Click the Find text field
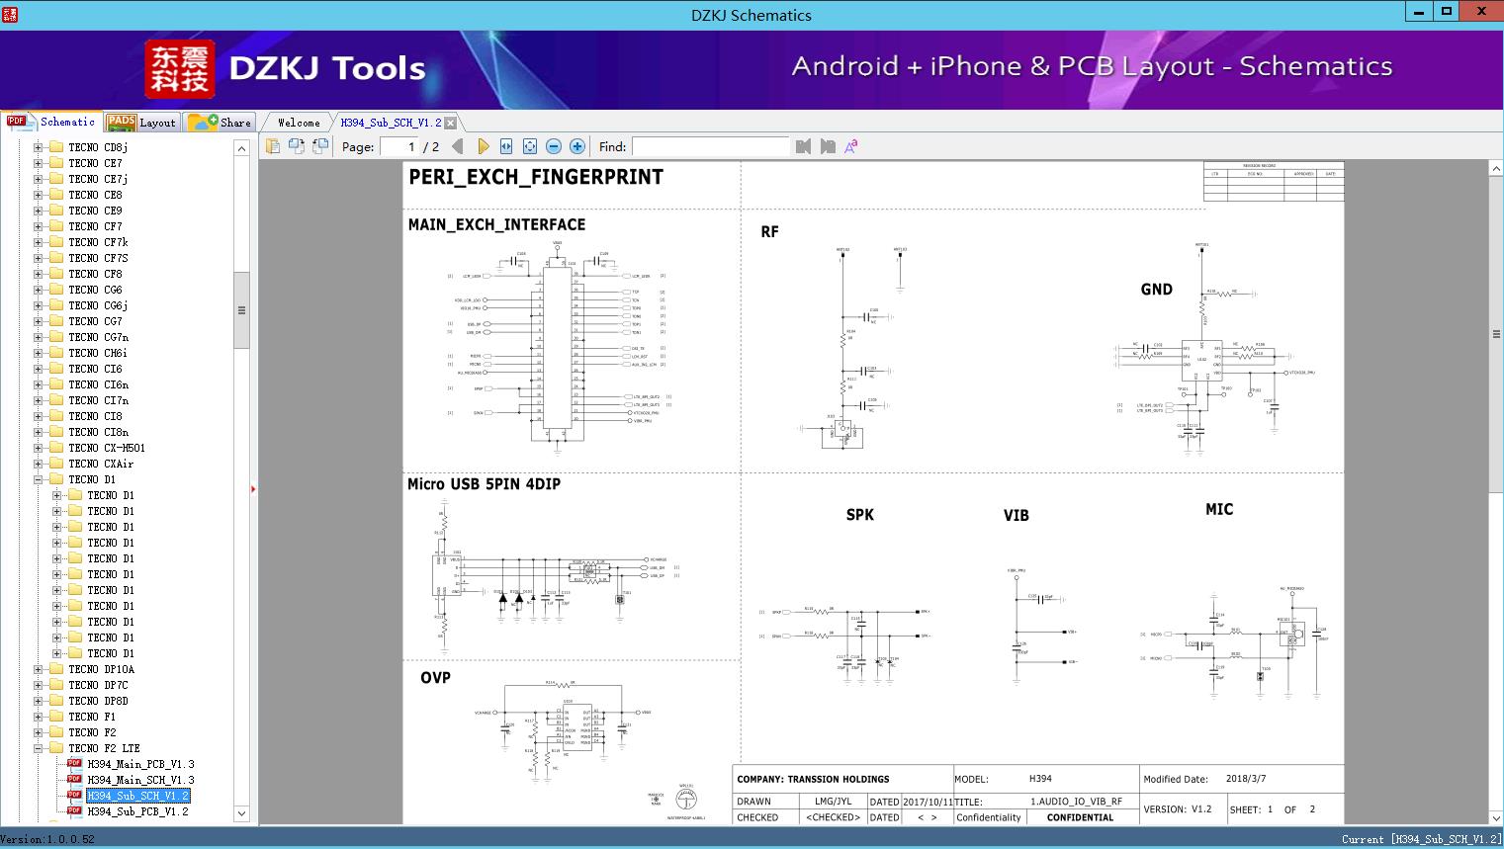 pyautogui.click(x=711, y=146)
